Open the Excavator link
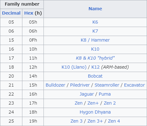147x126 pixels. 134,85
